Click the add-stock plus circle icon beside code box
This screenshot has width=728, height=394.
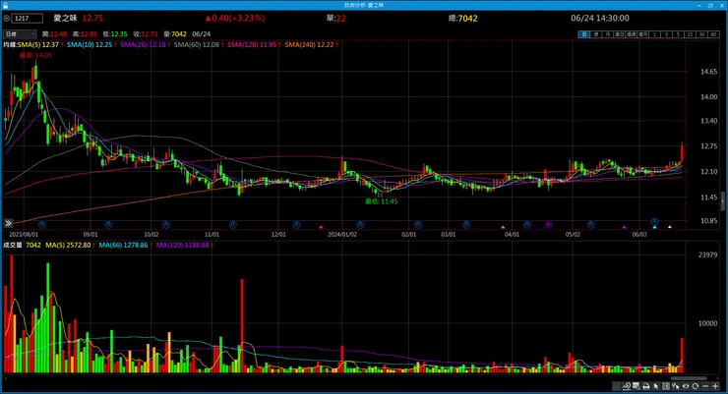[x=7, y=18]
